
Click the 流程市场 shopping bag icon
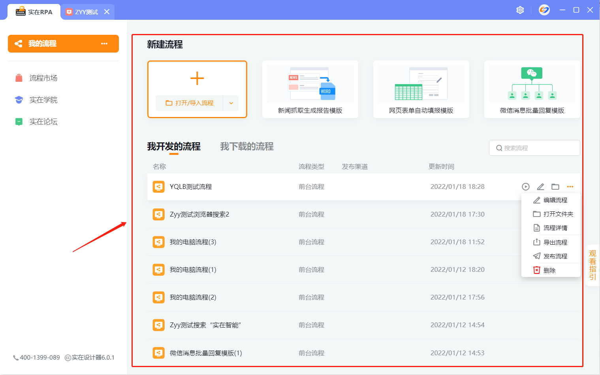19,78
